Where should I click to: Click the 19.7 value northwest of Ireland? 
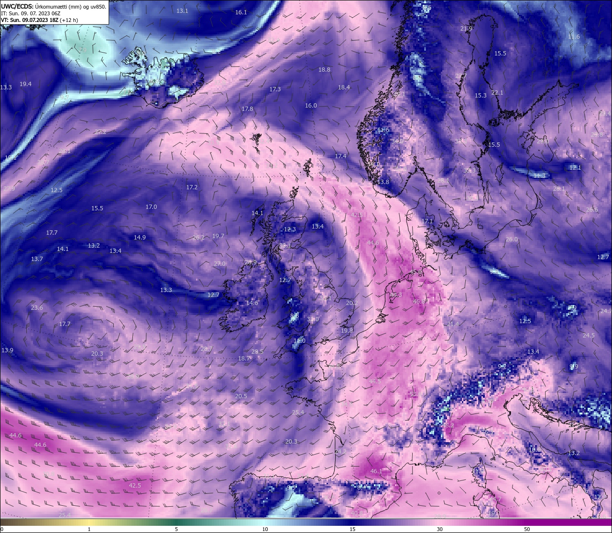point(218,236)
